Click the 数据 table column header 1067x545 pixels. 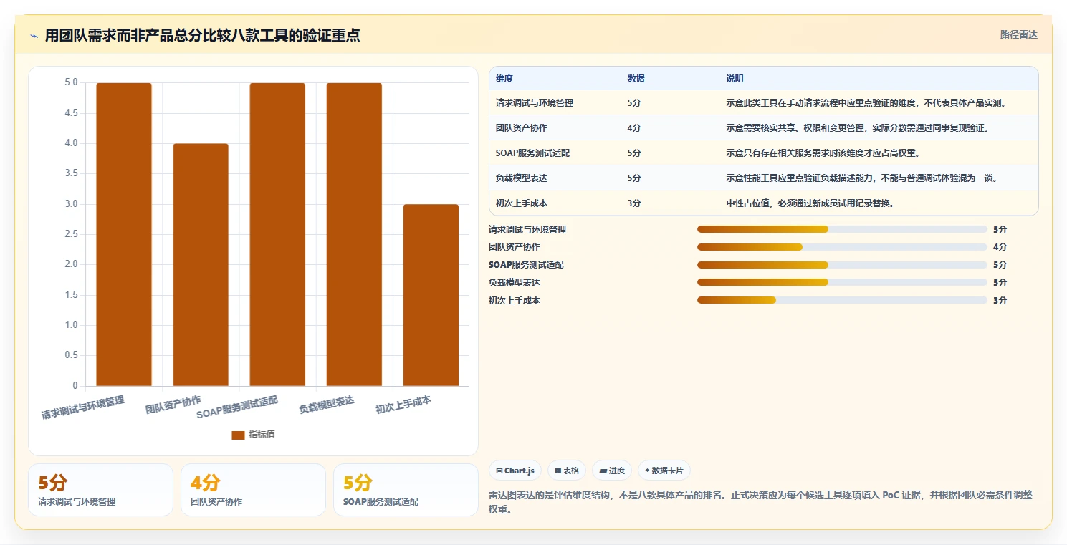click(x=636, y=79)
